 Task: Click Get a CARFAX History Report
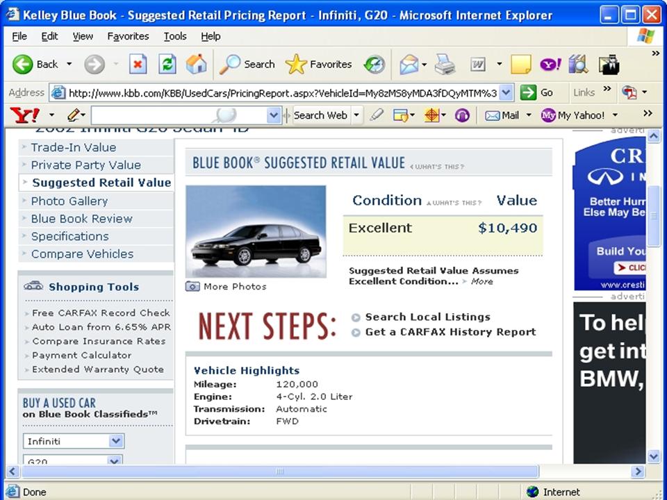pos(450,332)
